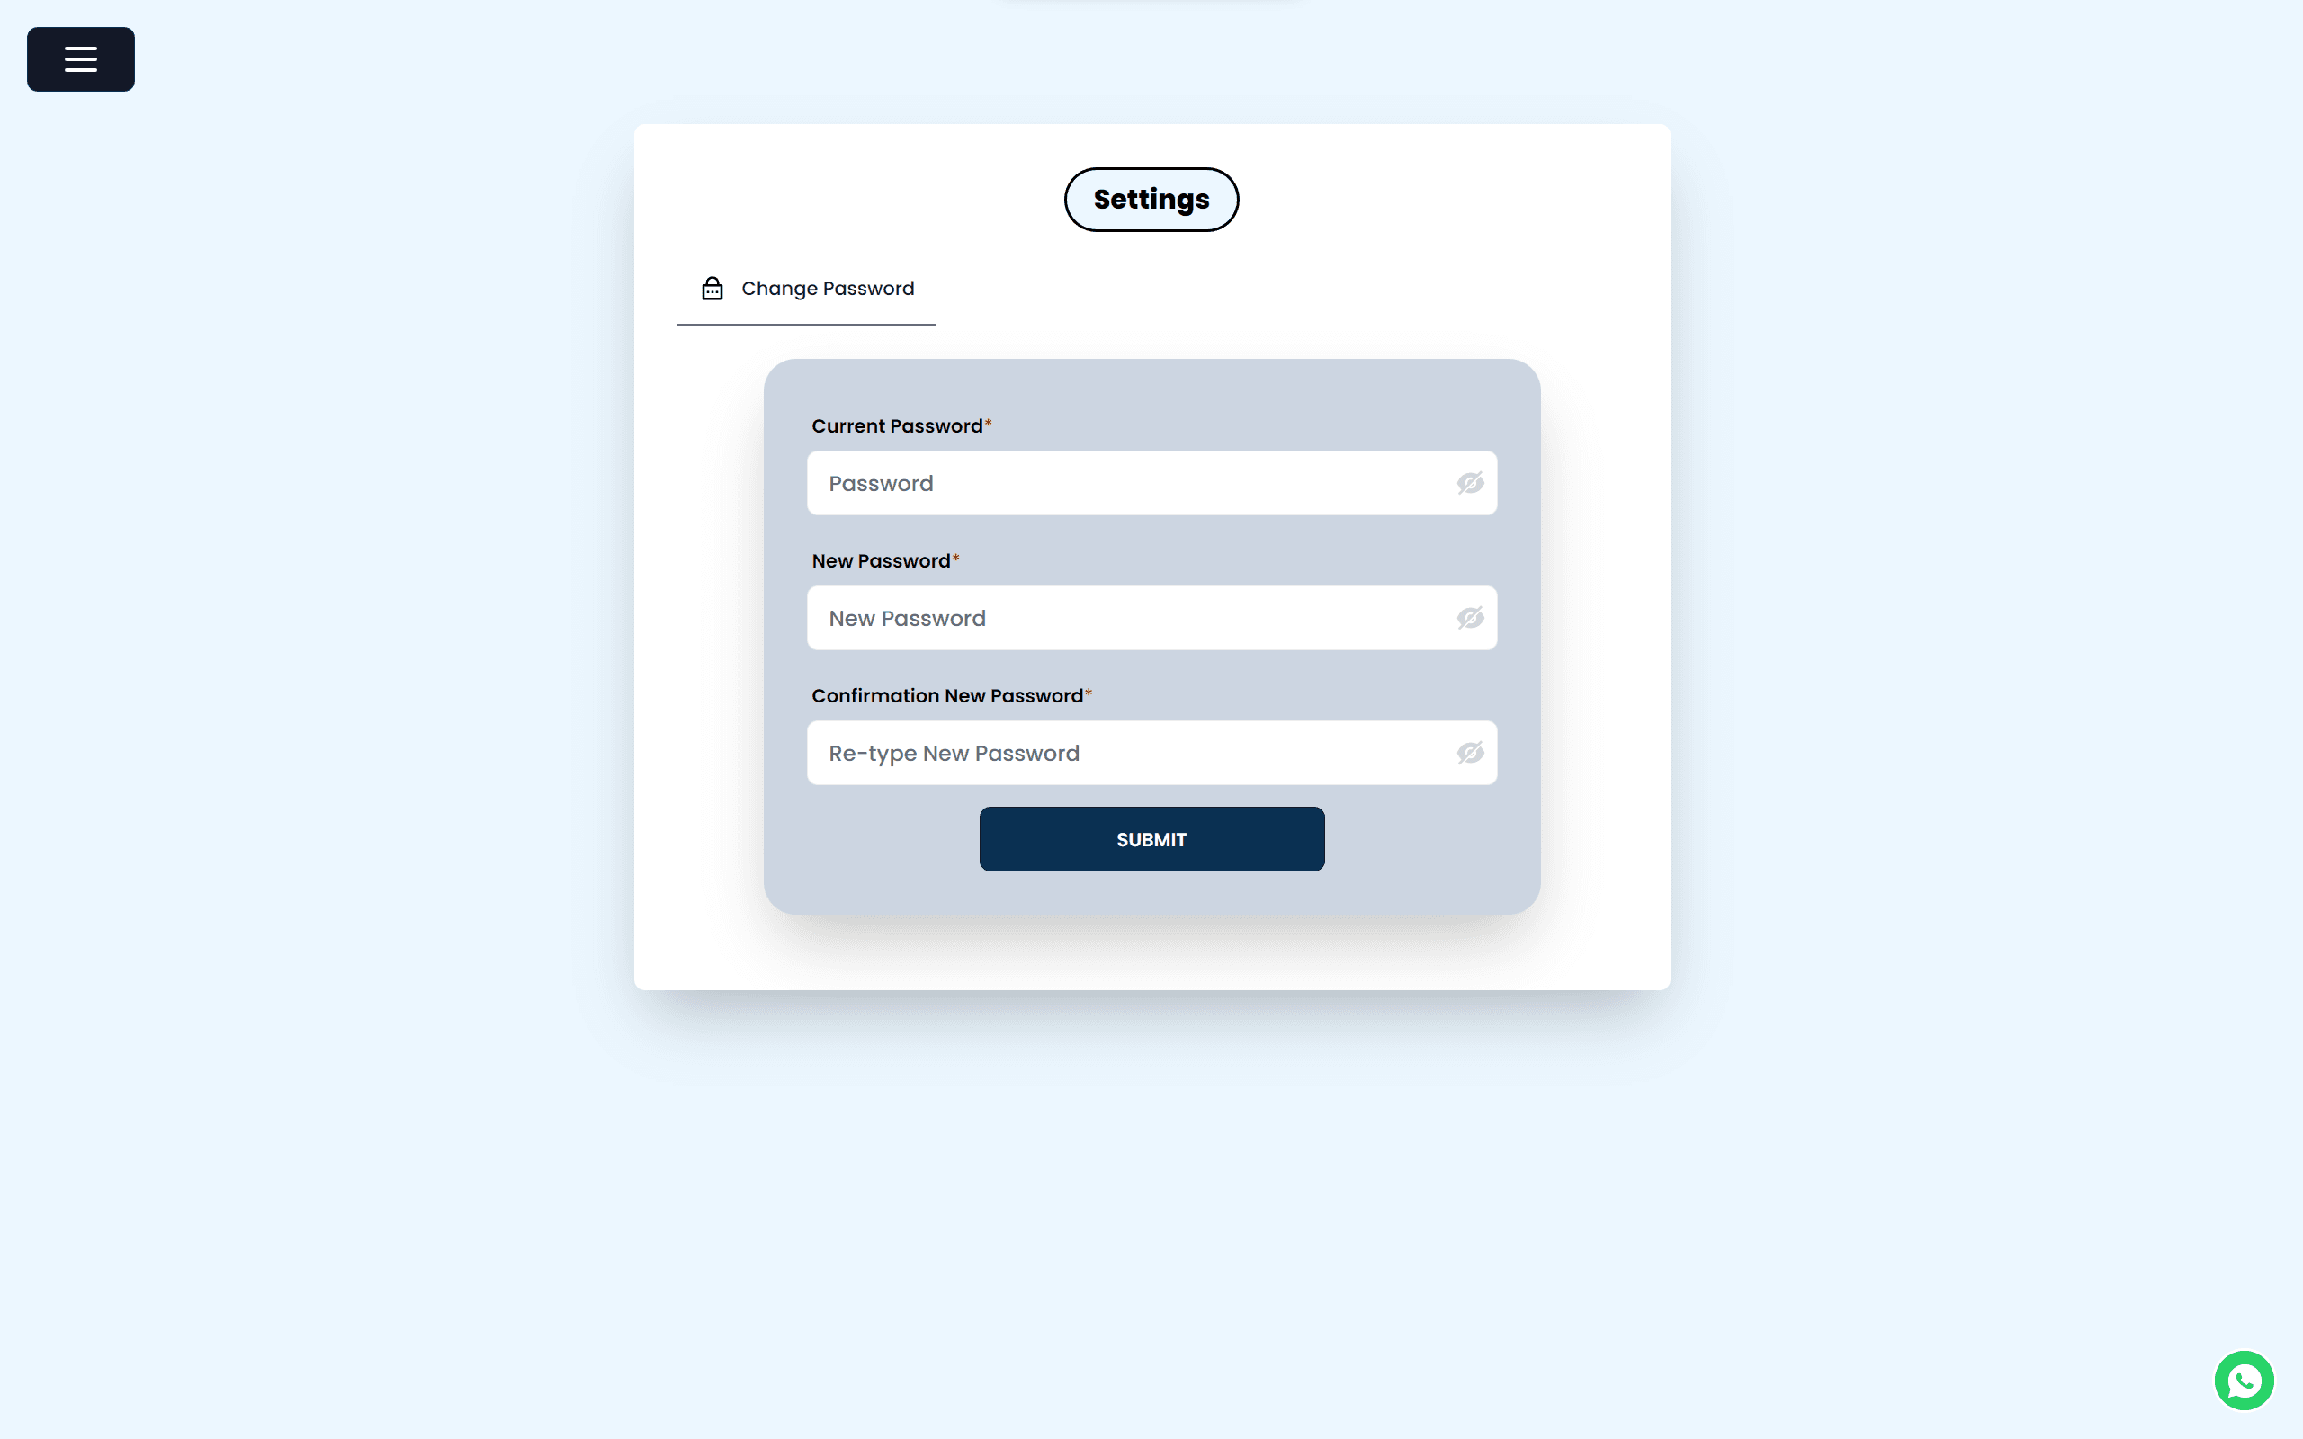Toggle visibility icon on Confirmation New Password field
This screenshot has height=1439, width=2303.
point(1471,753)
